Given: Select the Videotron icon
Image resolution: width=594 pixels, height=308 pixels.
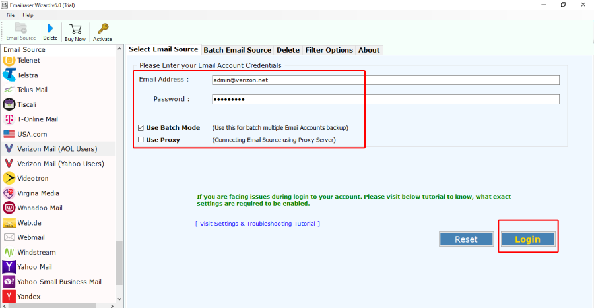Looking at the screenshot, I should (9, 178).
